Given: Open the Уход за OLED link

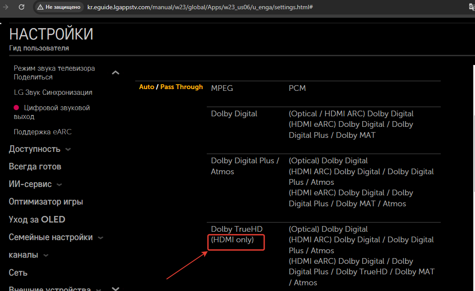Looking at the screenshot, I should click(x=37, y=219).
